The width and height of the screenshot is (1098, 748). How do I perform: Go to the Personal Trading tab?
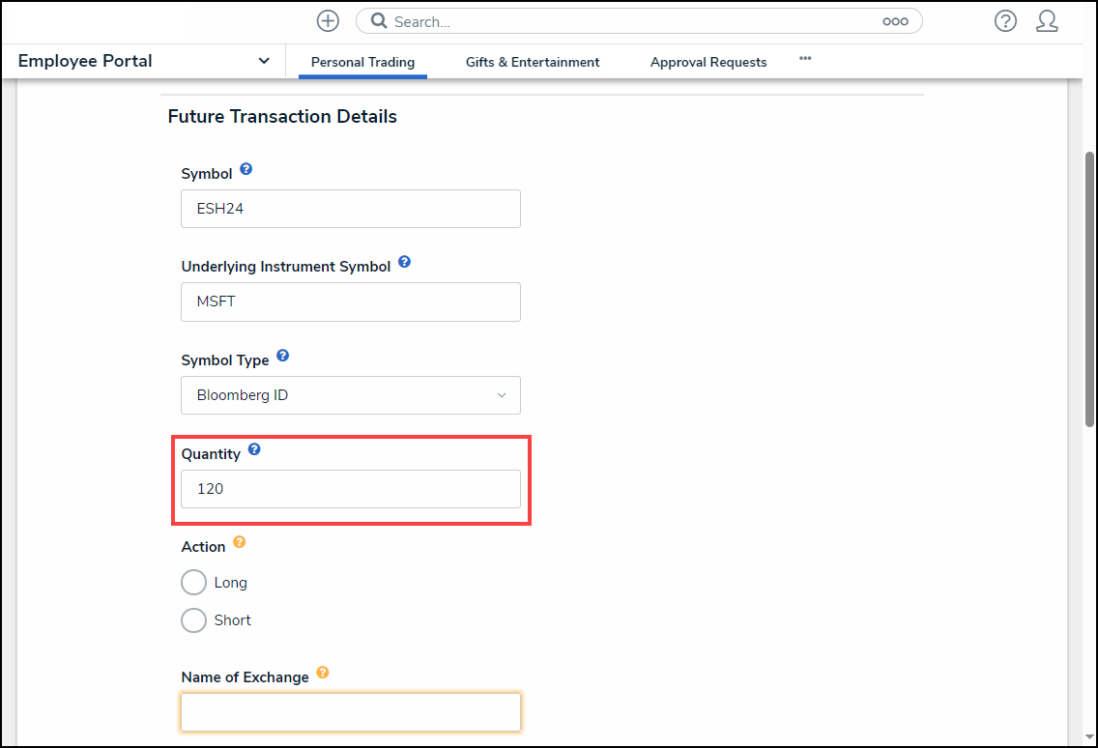tap(362, 62)
